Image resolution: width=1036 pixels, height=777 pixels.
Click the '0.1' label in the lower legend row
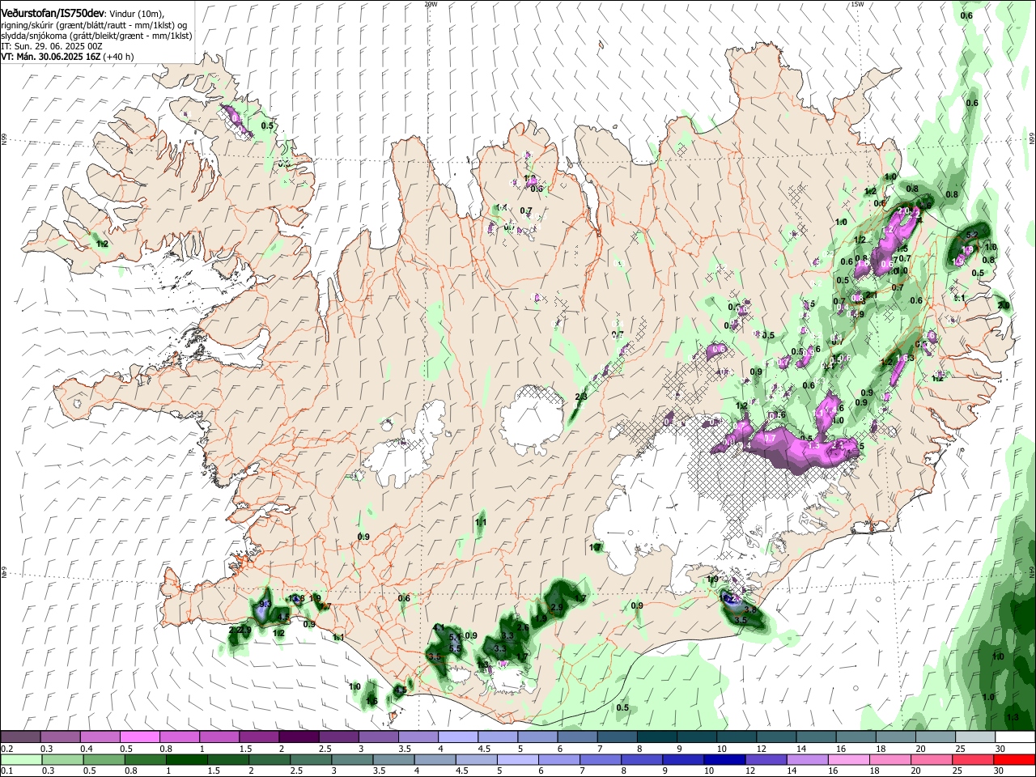[x=7, y=771]
